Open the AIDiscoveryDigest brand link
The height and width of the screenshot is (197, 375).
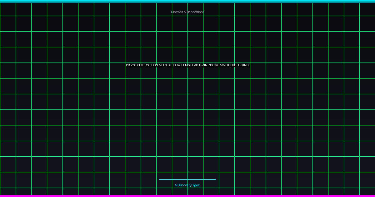pos(187,185)
